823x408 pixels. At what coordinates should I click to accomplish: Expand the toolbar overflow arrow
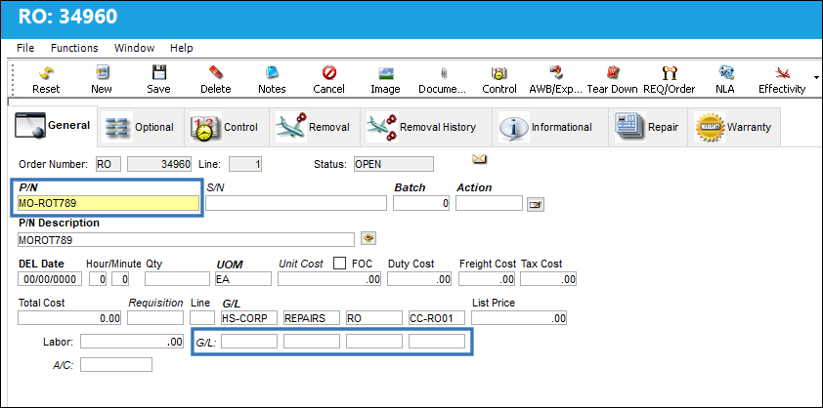tap(816, 78)
